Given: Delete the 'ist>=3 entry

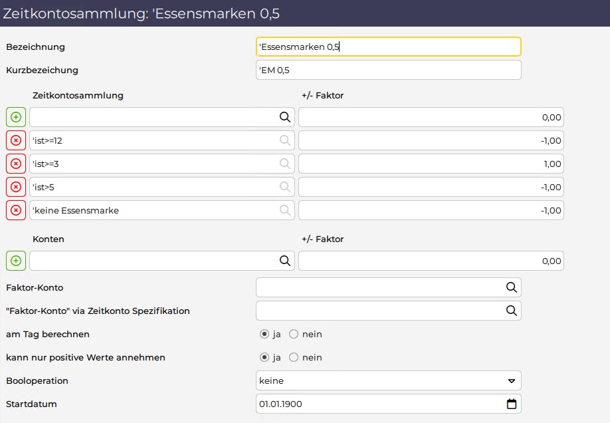Looking at the screenshot, I should coord(16,164).
